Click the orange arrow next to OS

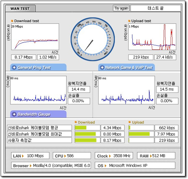(105, 166)
